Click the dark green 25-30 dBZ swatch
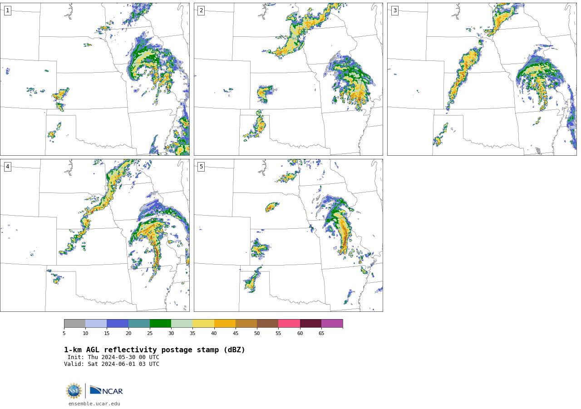The image size is (581, 409). pyautogui.click(x=160, y=324)
